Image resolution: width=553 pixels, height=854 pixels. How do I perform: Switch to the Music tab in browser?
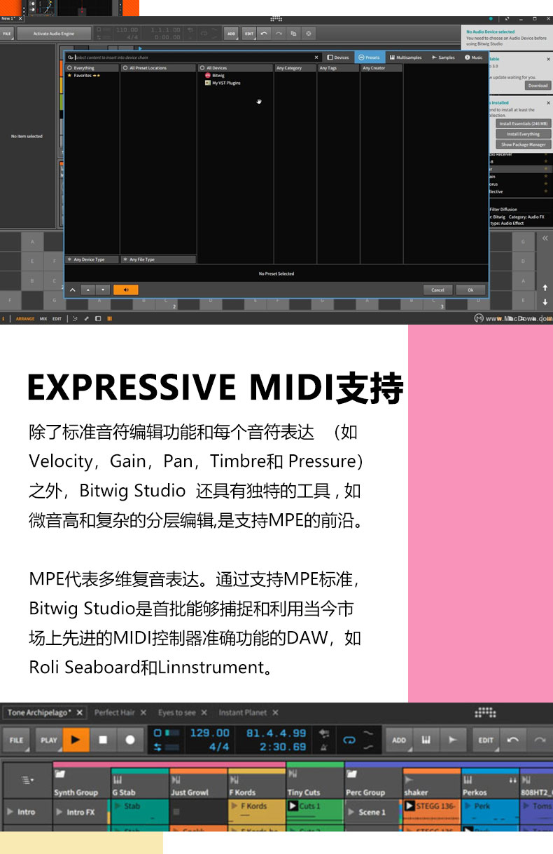tap(474, 57)
